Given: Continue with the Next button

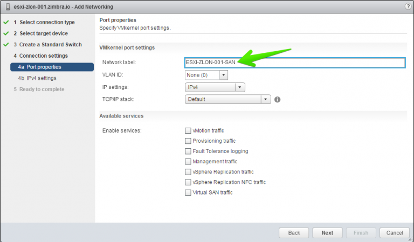Looking at the screenshot, I should 327,233.
